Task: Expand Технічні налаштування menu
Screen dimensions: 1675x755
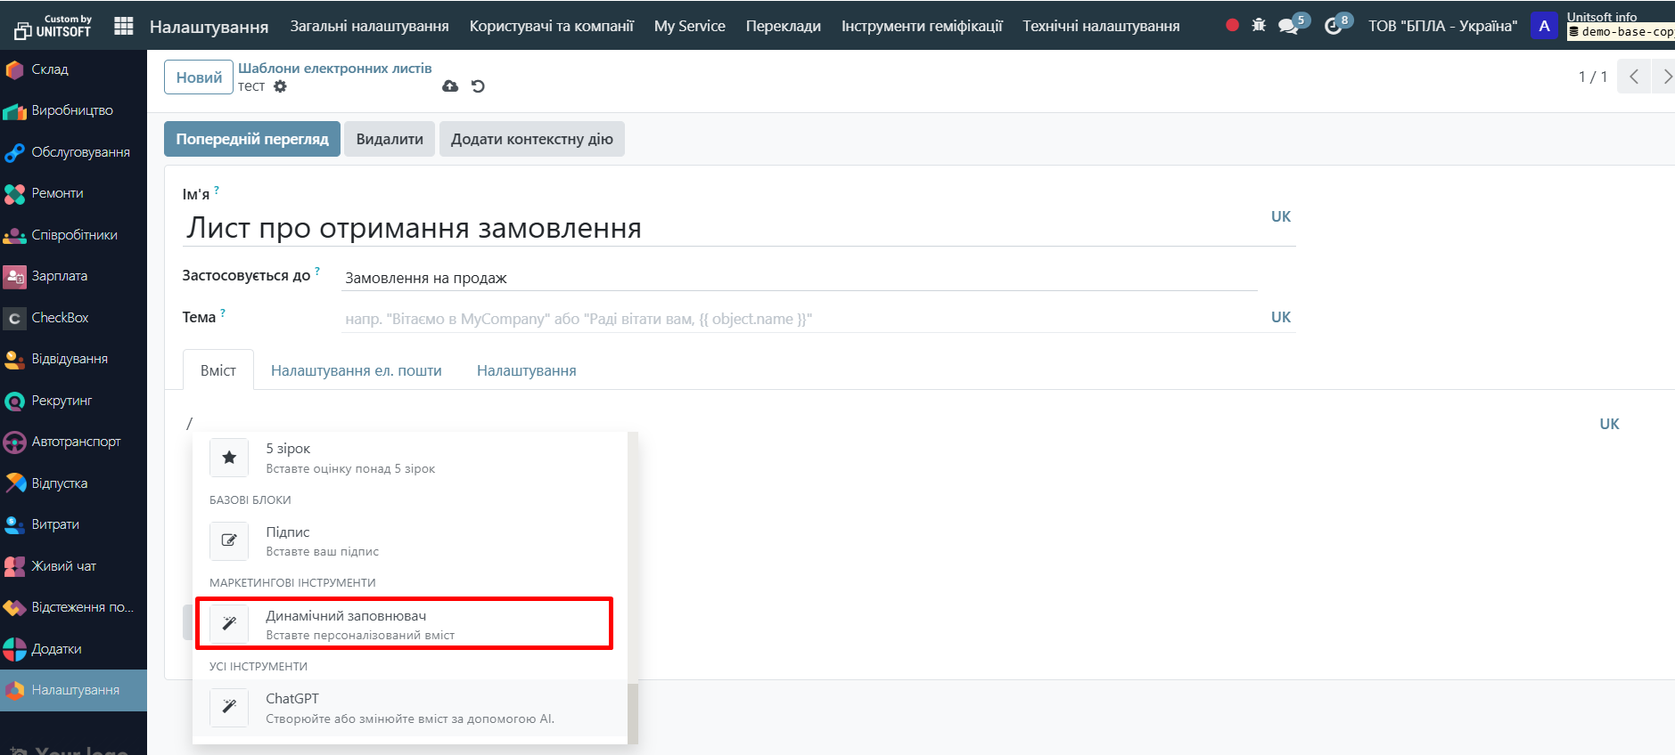Action: (x=1101, y=26)
